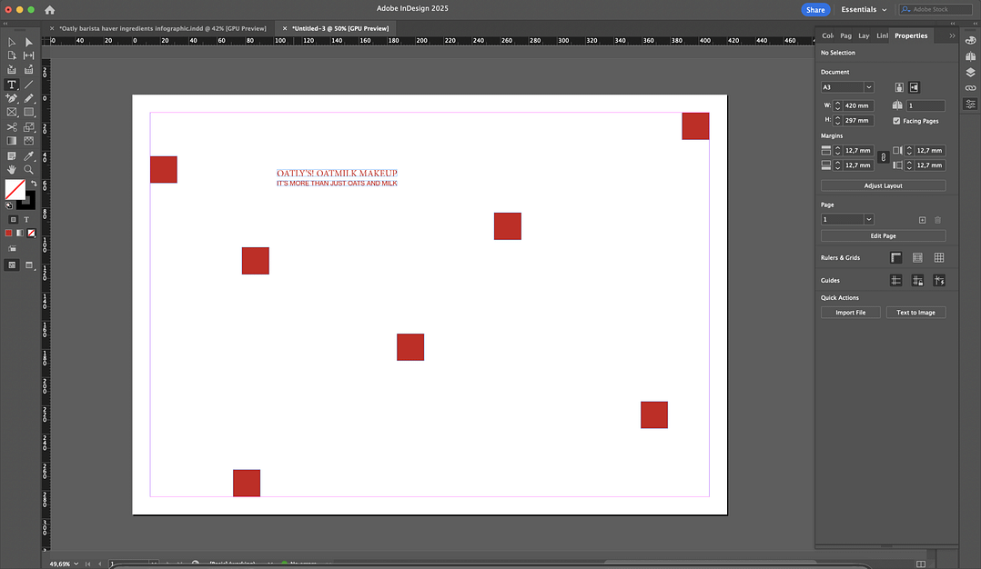Select the Zoom magnifier tool

[29, 169]
